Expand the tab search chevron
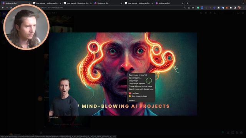The image size is (246, 138). pos(243,3)
